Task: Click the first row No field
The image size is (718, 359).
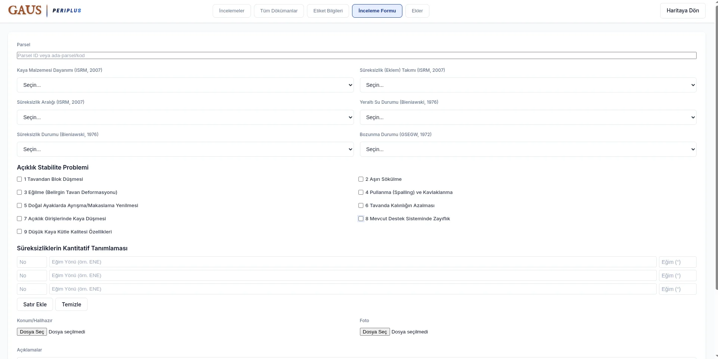Action: tap(32, 262)
